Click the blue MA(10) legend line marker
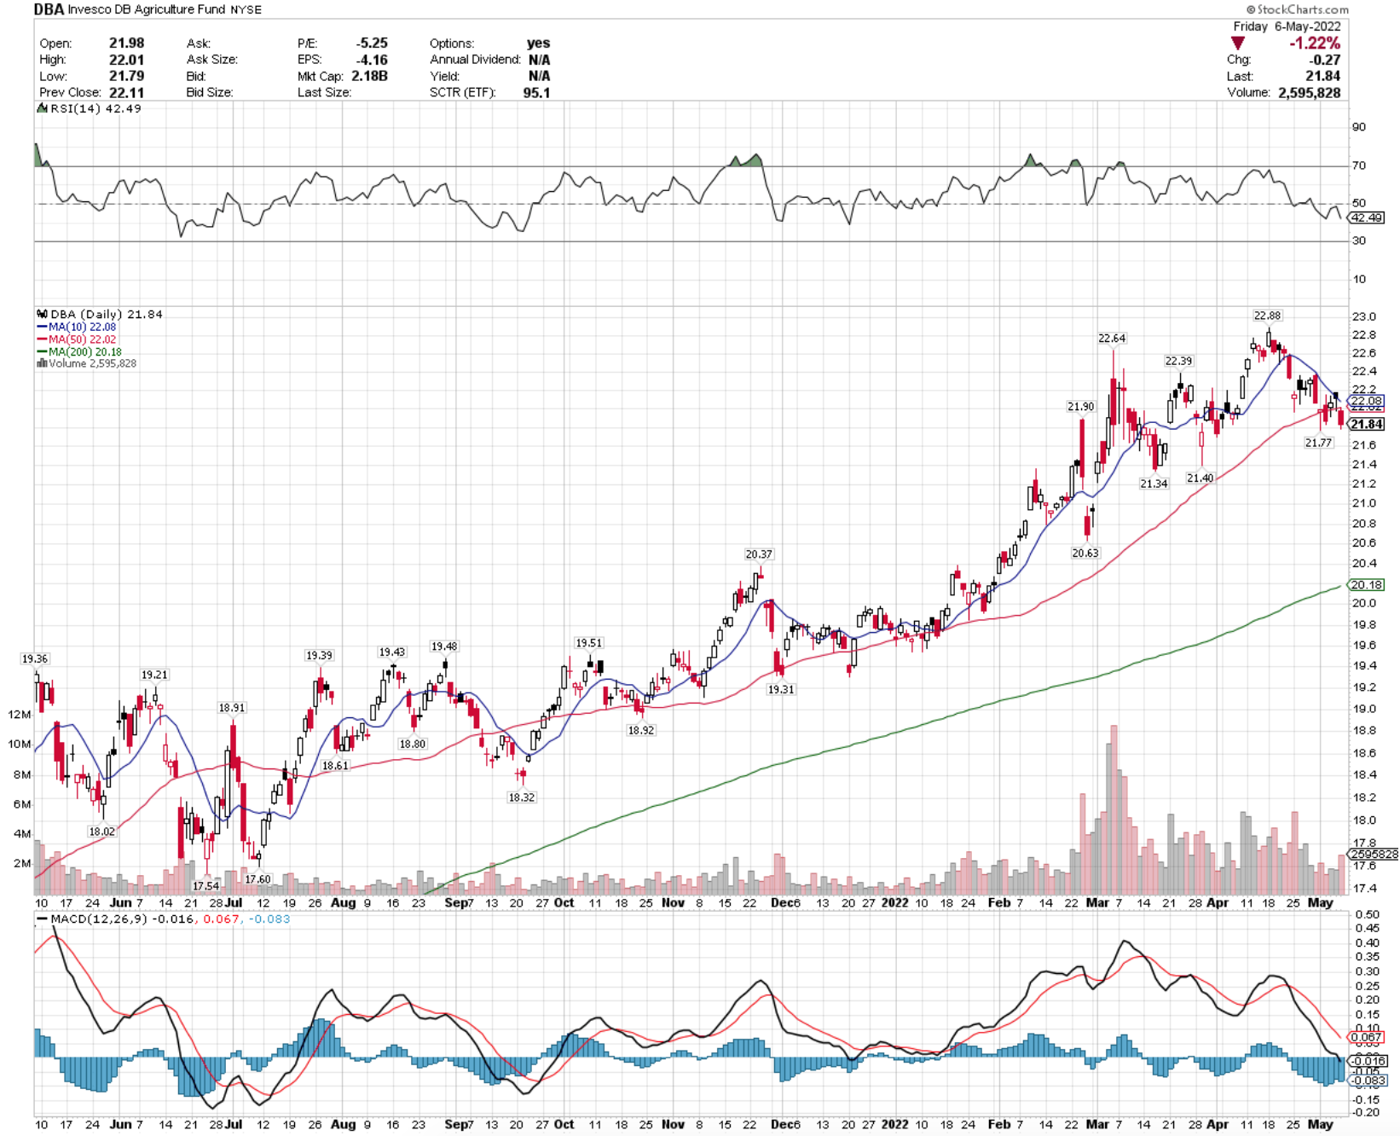This screenshot has width=1400, height=1136. 42,327
